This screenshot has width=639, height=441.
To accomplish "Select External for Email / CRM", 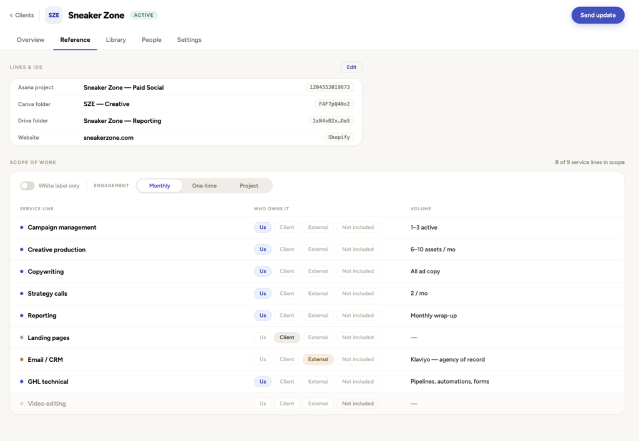I will (x=318, y=359).
